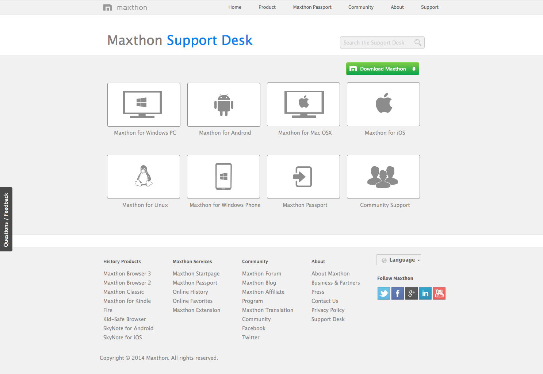Open the Maxthon for Mac OSX monitor icon
543x374 pixels.
pos(303,104)
